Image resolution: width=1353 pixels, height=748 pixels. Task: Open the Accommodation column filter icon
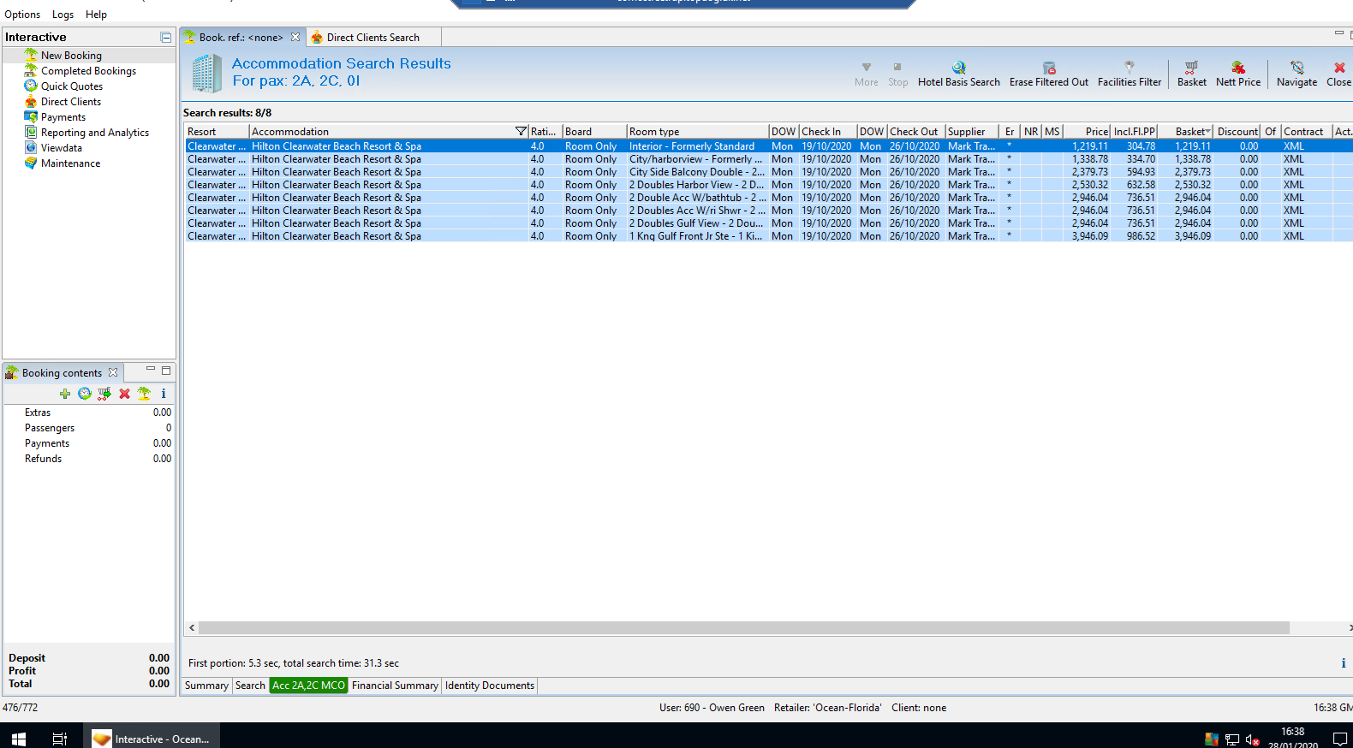tap(521, 132)
